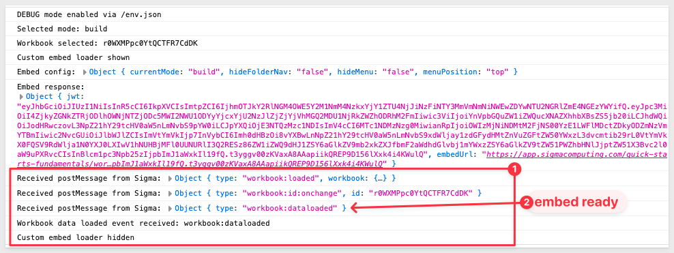The width and height of the screenshot is (674, 253).
Task: Click the "workbook:dataloaded" type value
Action: [x=290, y=208]
